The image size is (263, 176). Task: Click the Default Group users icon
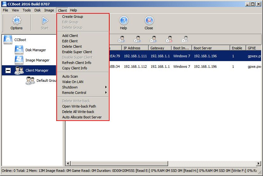(30, 81)
